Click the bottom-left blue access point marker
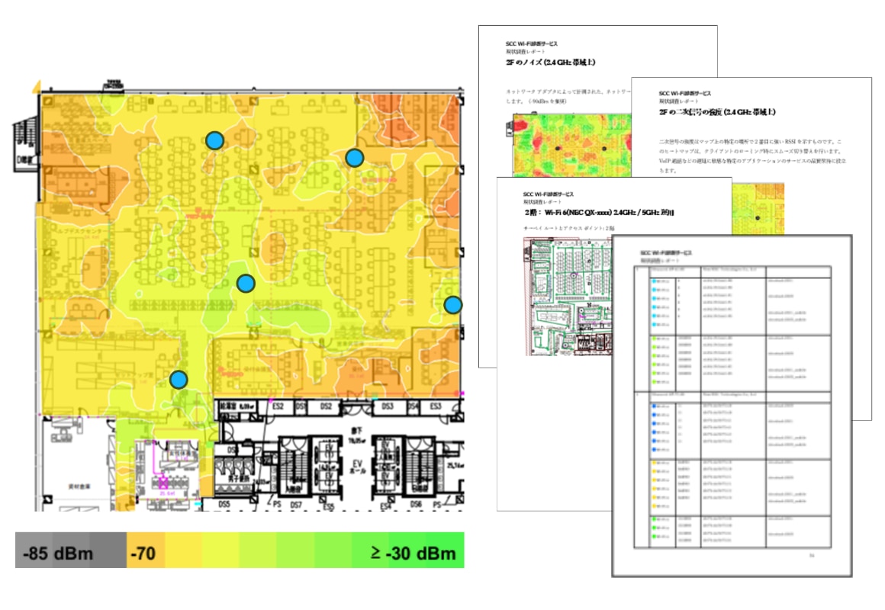 pos(179,379)
